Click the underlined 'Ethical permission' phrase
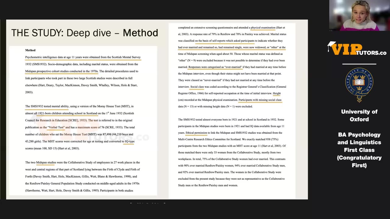Screen dimensions: 390x219 [196, 133]
